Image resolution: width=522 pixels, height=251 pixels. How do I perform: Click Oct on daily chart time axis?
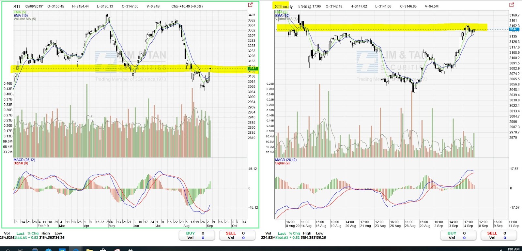click(235, 226)
